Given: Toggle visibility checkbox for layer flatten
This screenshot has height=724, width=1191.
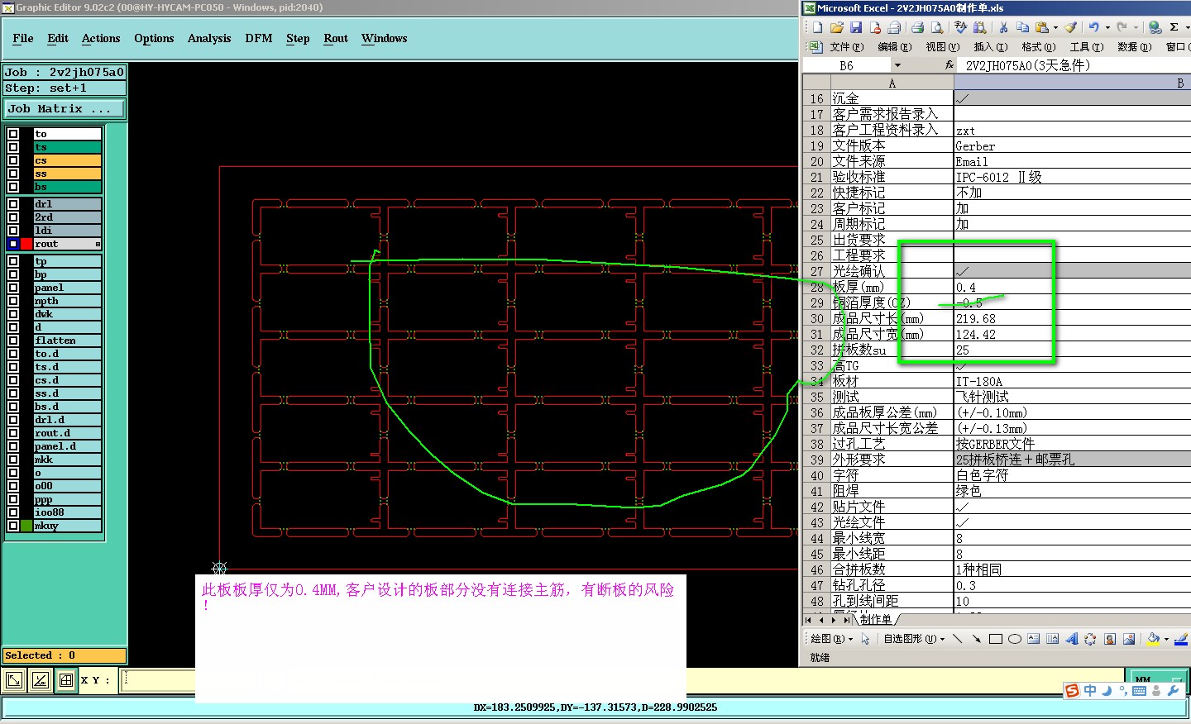Looking at the screenshot, I should click(13, 341).
